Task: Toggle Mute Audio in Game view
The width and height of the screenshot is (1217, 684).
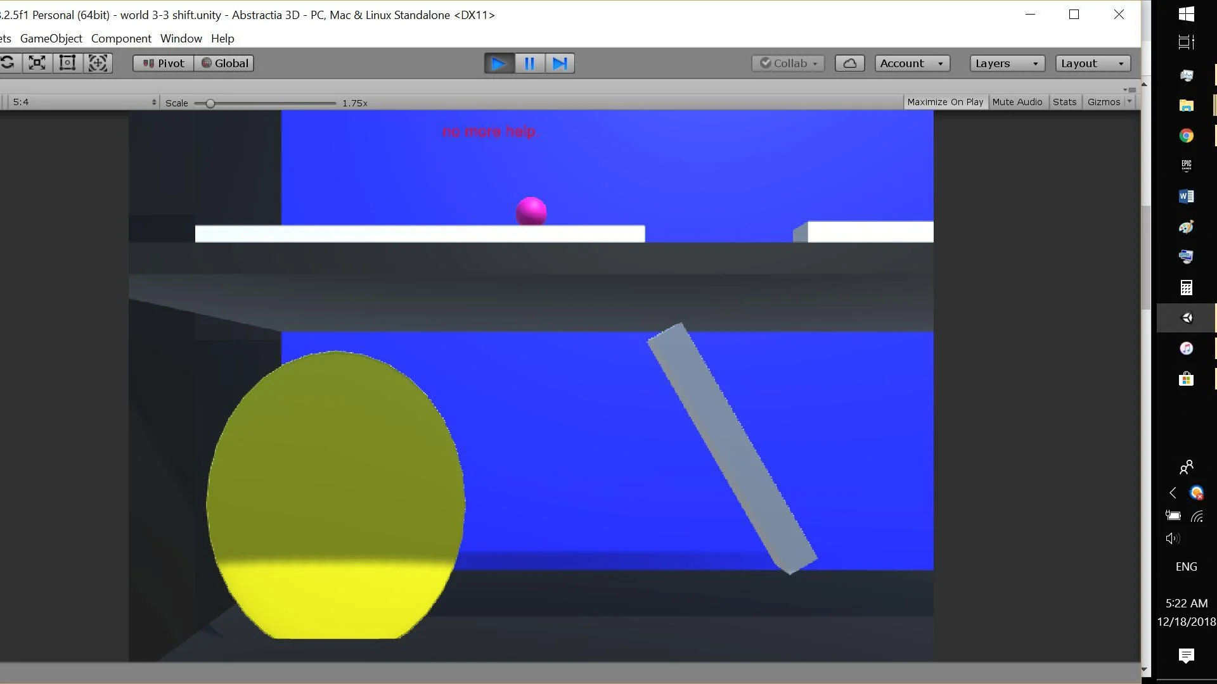Action: 1017,102
